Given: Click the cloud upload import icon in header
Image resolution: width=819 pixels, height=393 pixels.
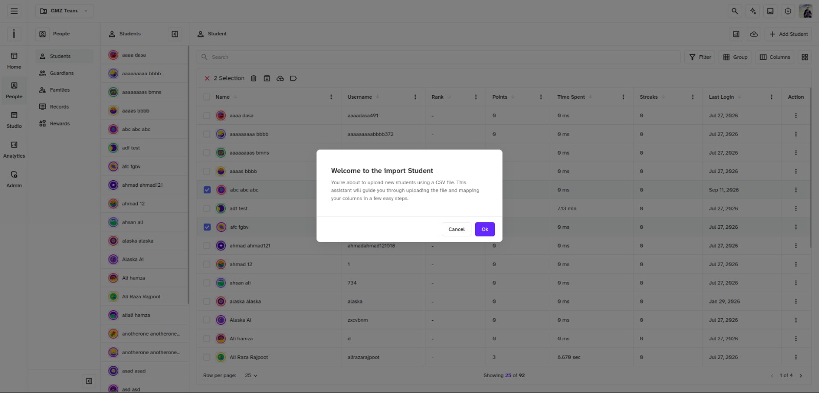Looking at the screenshot, I should pyautogui.click(x=754, y=34).
